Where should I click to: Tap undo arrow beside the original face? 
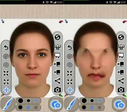pyautogui.click(x=6, y=47)
